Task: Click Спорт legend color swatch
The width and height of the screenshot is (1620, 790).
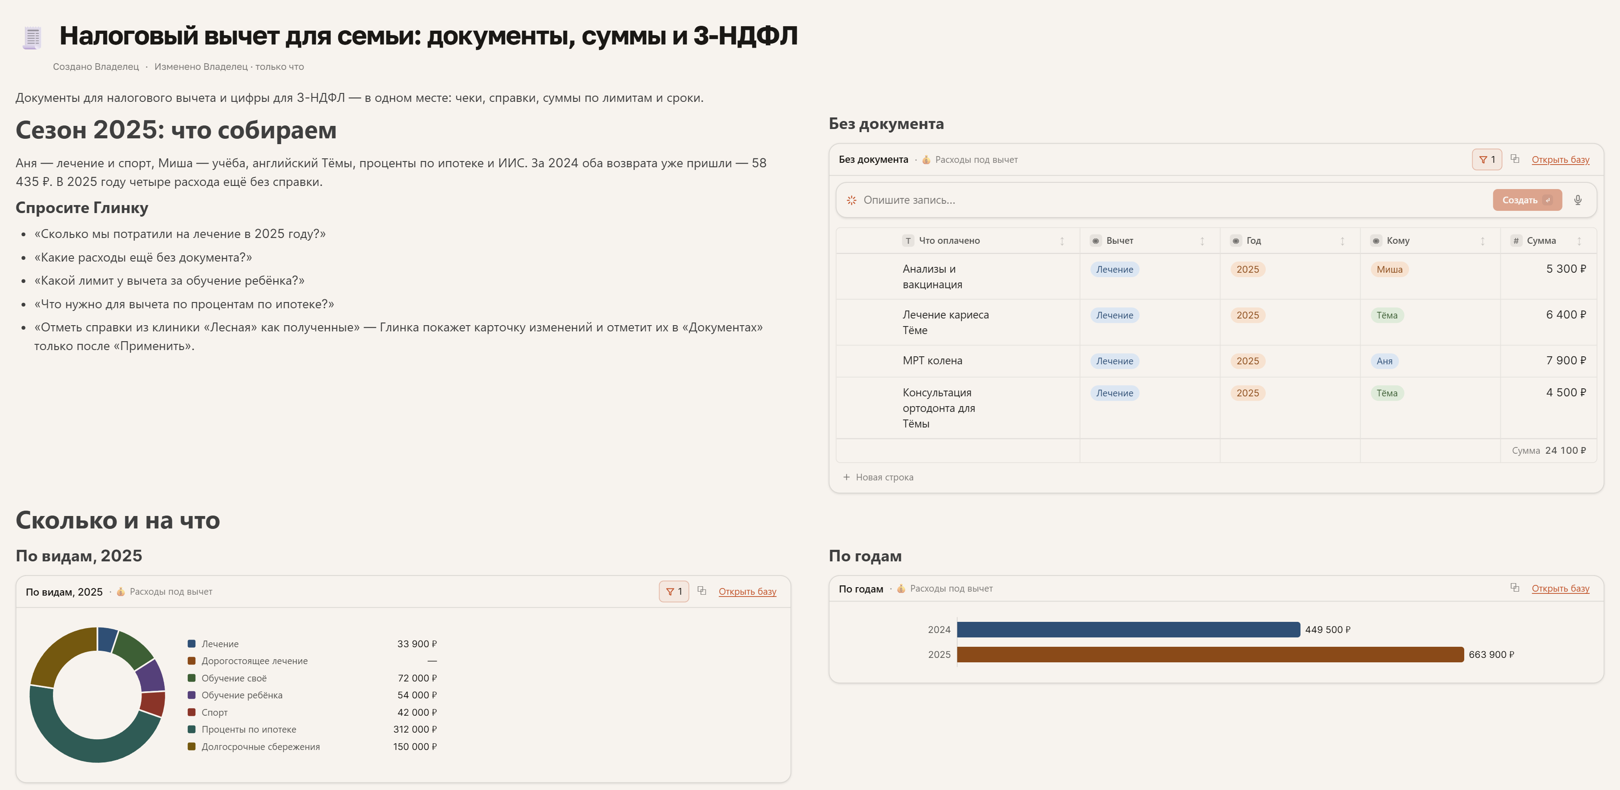Action: [x=192, y=712]
